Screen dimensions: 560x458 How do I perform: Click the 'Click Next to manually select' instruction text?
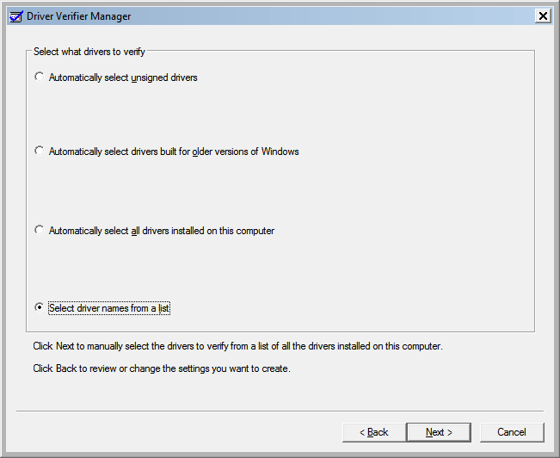(x=238, y=346)
